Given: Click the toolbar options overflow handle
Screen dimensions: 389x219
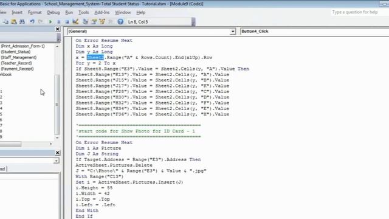Looking at the screenshot, I should 193,22.
